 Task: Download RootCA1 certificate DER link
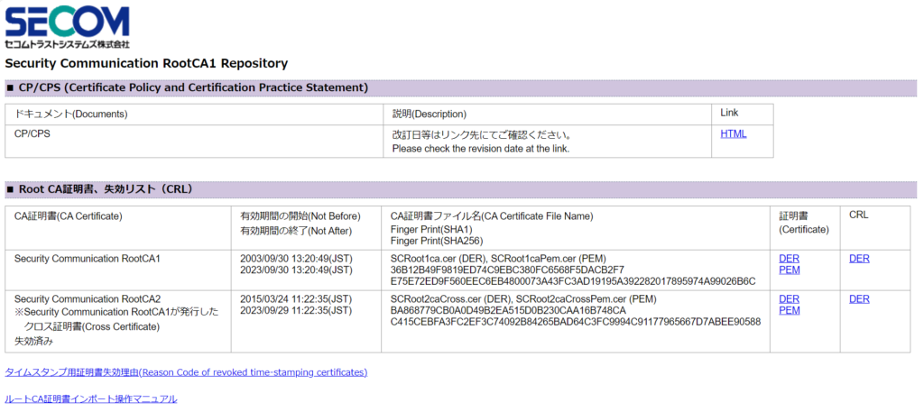[x=789, y=259]
